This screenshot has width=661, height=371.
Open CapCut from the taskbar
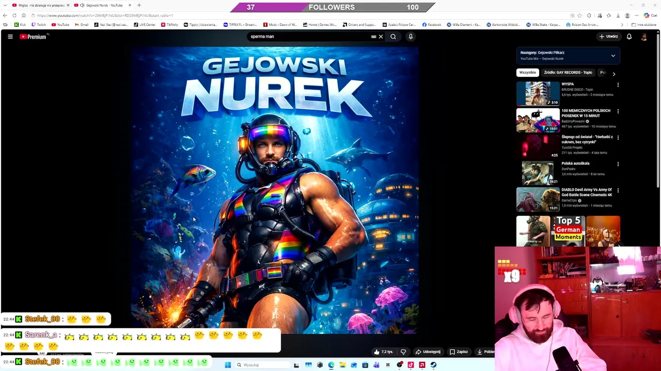pos(388,365)
